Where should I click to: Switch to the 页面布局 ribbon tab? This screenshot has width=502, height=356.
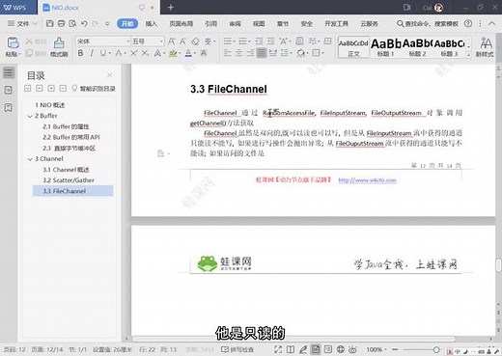click(x=181, y=23)
